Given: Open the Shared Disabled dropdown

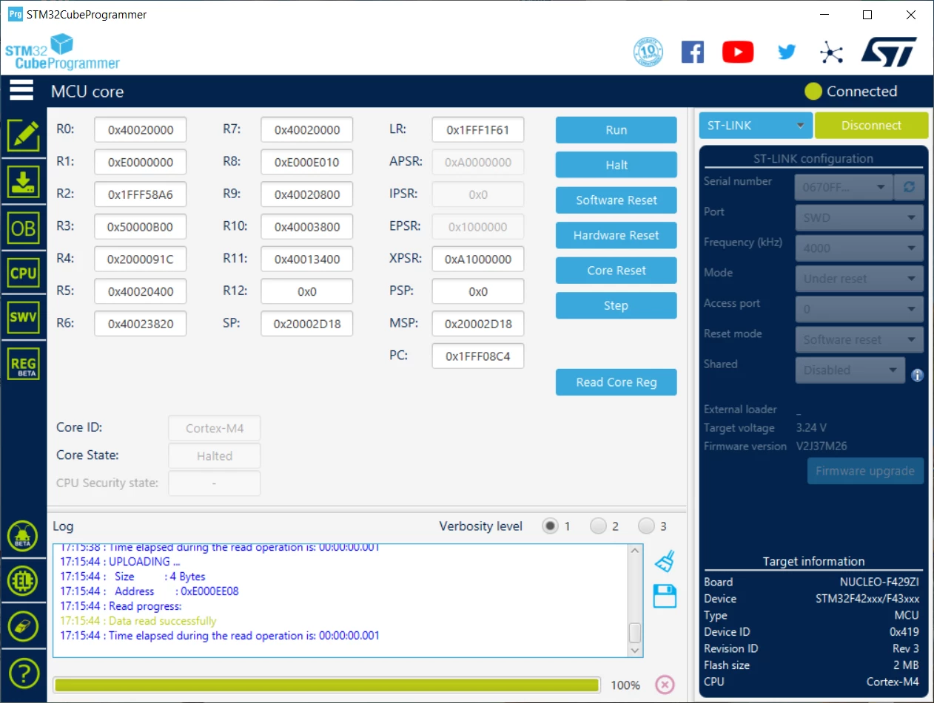Looking at the screenshot, I should (850, 370).
